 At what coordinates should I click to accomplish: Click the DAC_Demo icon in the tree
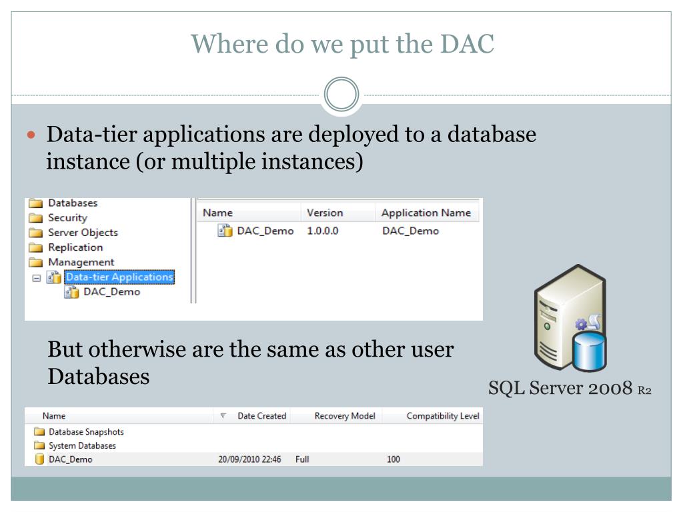click(x=72, y=292)
